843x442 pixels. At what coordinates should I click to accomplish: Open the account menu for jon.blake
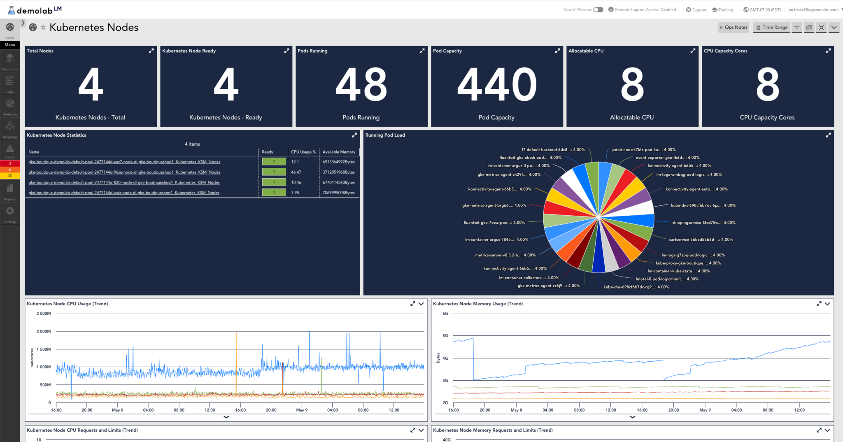click(x=813, y=9)
